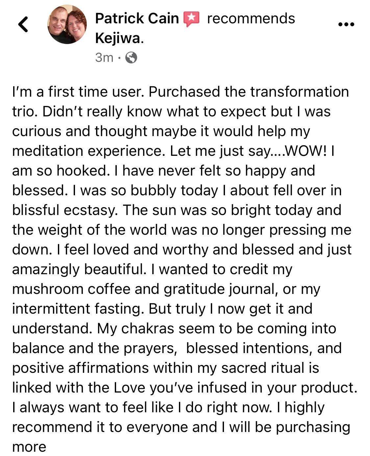Click the globe public audience icon
This screenshot has width=370, height=456.
tap(131, 58)
